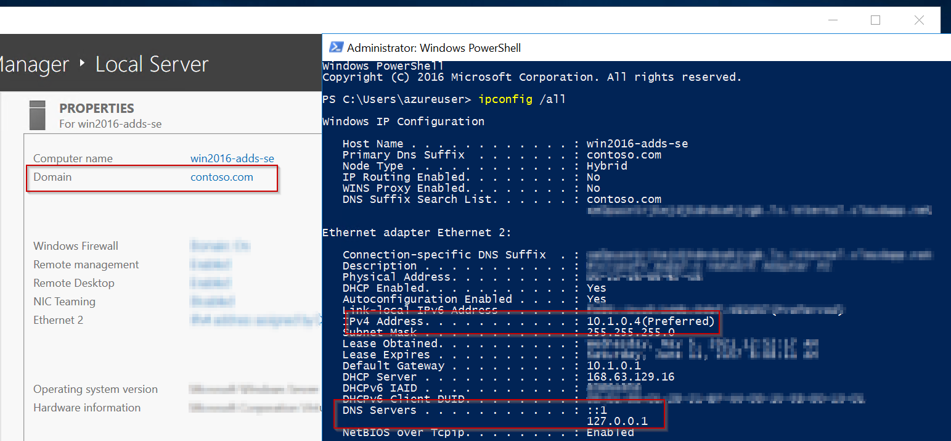Click the PowerShell window title bar icon
This screenshot has height=441, width=951.
coord(336,47)
